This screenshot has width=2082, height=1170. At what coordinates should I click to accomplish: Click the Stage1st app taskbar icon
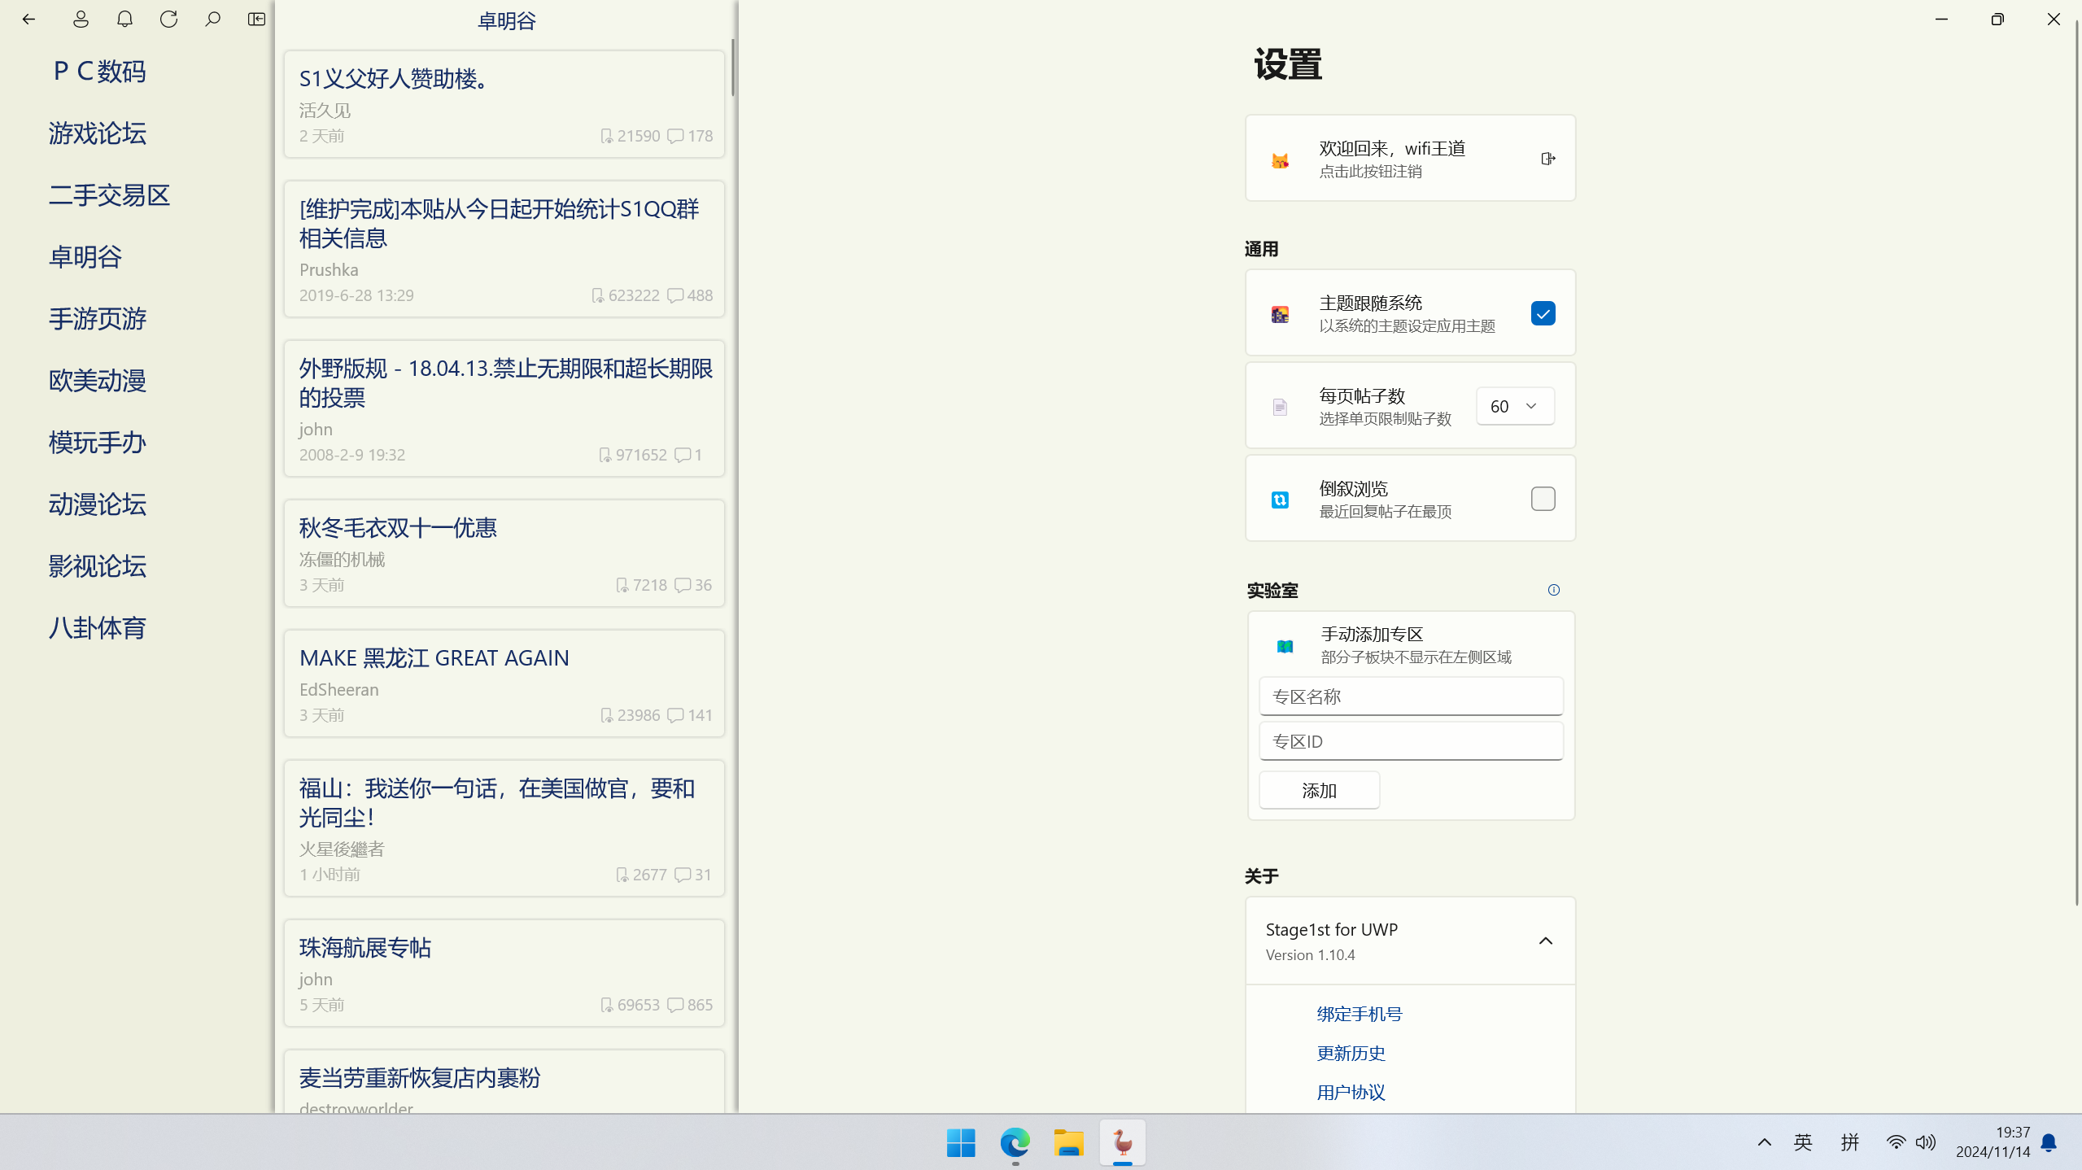[1122, 1142]
